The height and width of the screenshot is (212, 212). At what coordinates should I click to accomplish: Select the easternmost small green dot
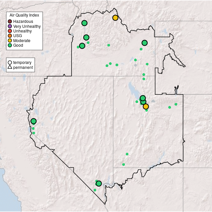tap(176, 104)
